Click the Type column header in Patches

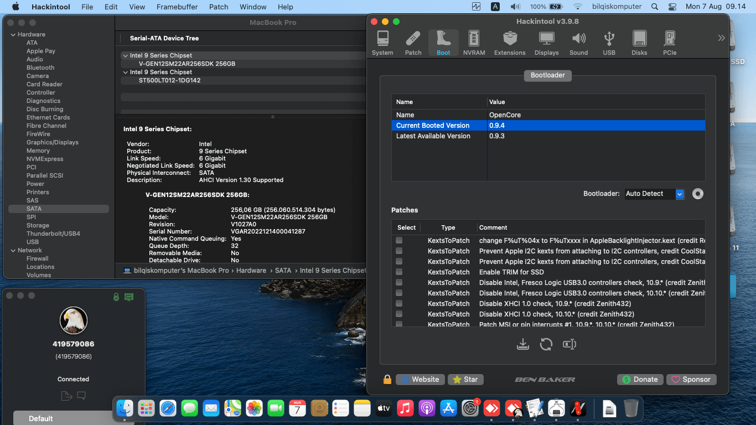click(448, 227)
